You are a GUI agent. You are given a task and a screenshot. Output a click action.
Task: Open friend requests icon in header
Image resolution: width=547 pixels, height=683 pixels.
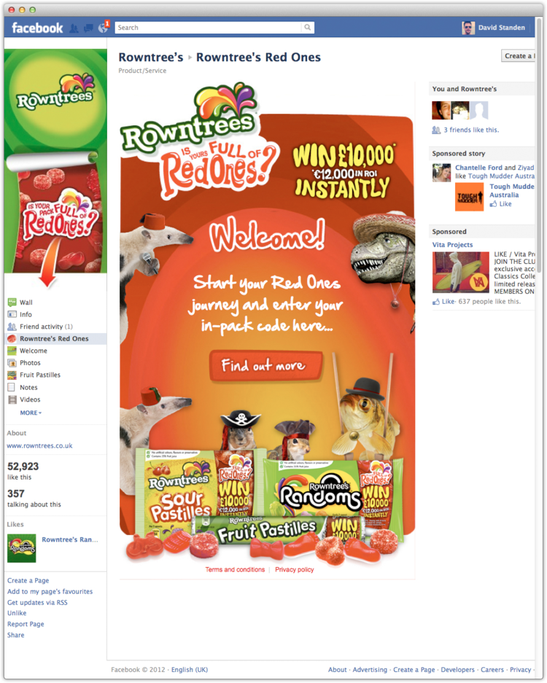pos(74,28)
